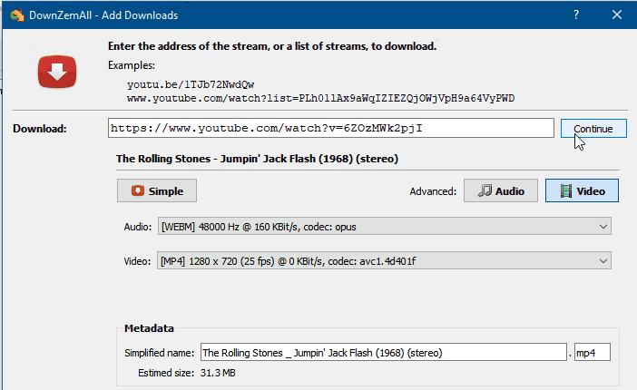
Task: Click the film strip icon on Video button
Action: tap(566, 191)
